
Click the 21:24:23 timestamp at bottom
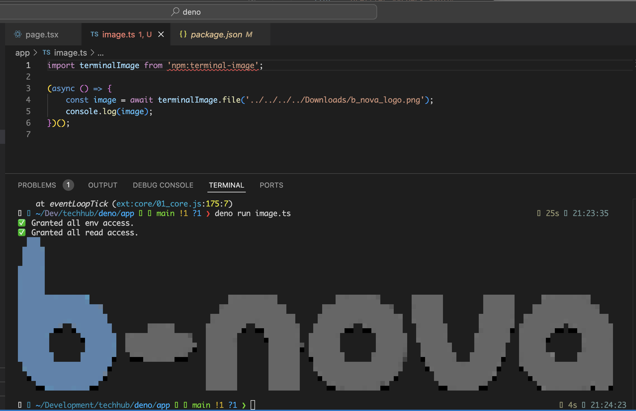click(608, 405)
